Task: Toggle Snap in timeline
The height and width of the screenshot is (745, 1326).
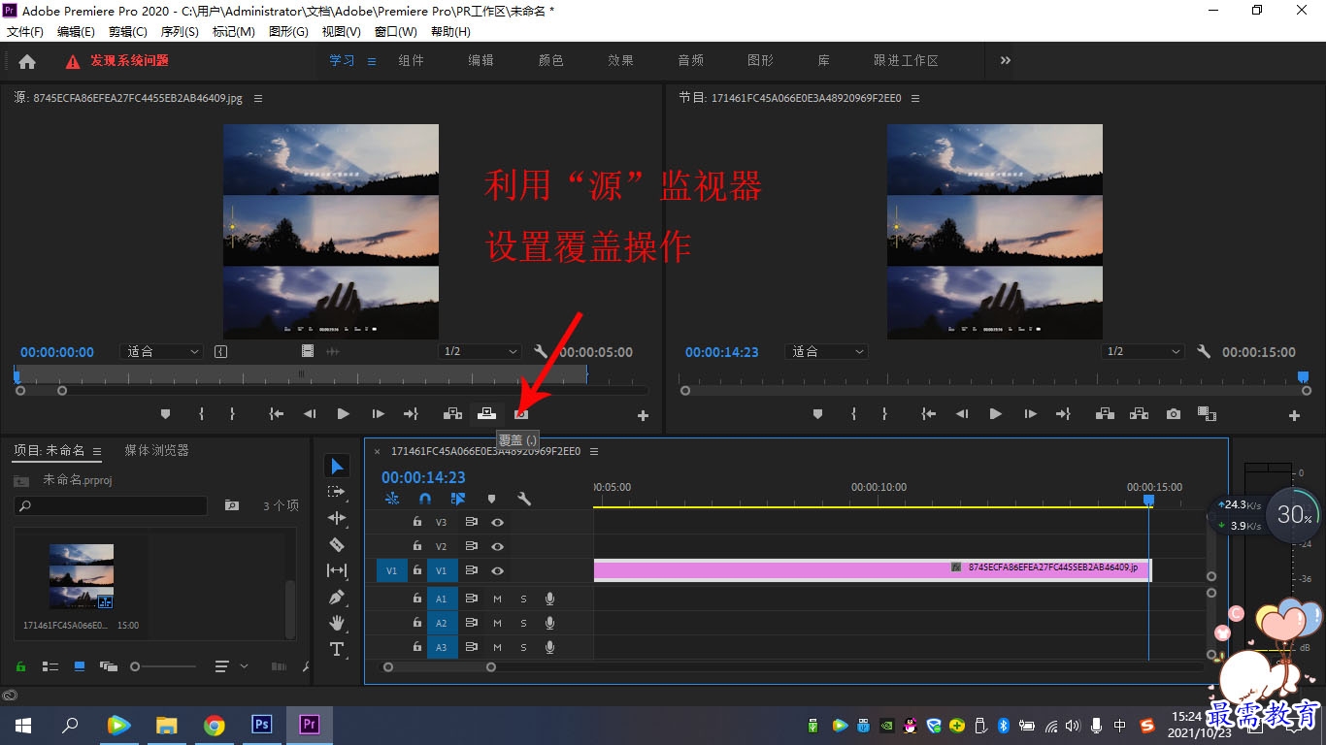Action: tap(425, 499)
